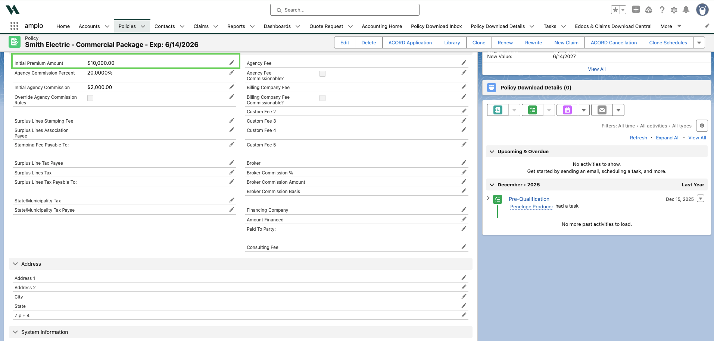The image size is (714, 341).
Task: Click Expand All activities link
Action: (x=667, y=138)
